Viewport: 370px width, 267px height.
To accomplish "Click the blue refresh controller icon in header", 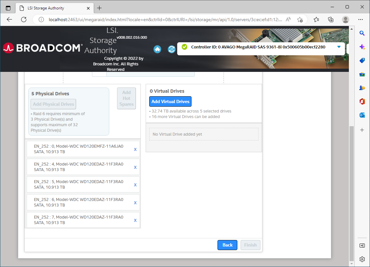I will pos(172,49).
